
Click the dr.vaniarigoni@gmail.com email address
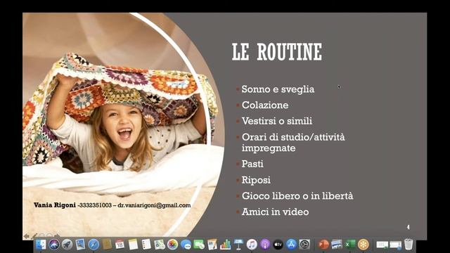[x=154, y=205]
